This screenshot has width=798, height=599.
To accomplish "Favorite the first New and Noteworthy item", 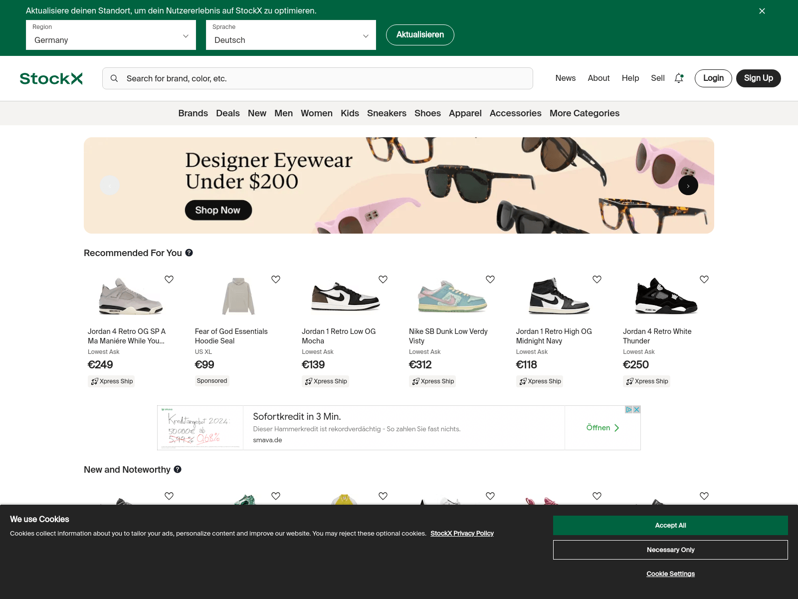I will [x=169, y=496].
